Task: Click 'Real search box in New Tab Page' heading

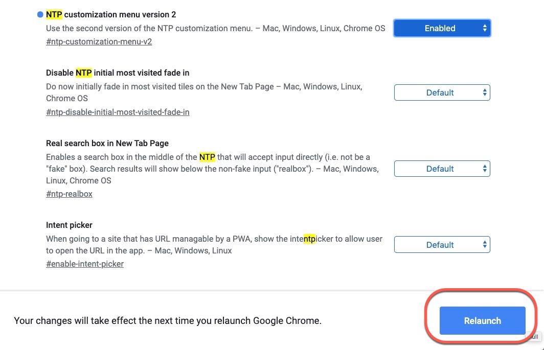Action: click(x=107, y=143)
